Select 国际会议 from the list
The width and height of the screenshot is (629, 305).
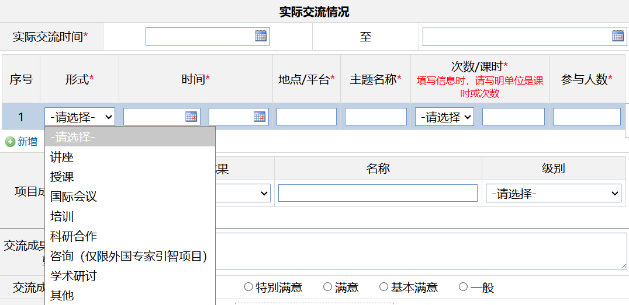tap(74, 197)
